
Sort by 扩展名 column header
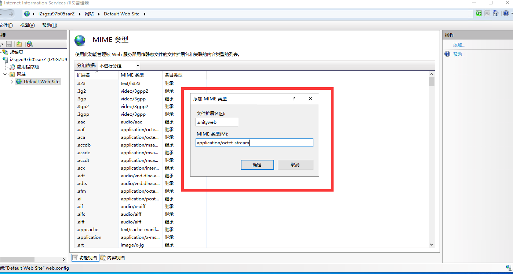coord(97,75)
